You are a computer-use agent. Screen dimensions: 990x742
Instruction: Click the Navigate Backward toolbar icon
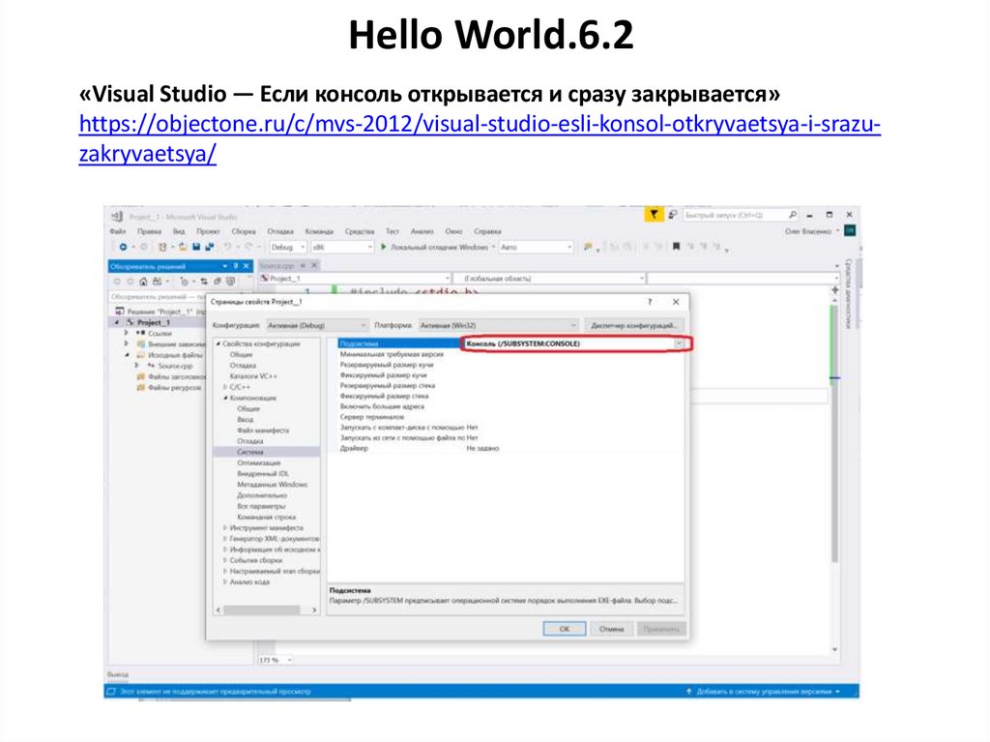pos(123,247)
